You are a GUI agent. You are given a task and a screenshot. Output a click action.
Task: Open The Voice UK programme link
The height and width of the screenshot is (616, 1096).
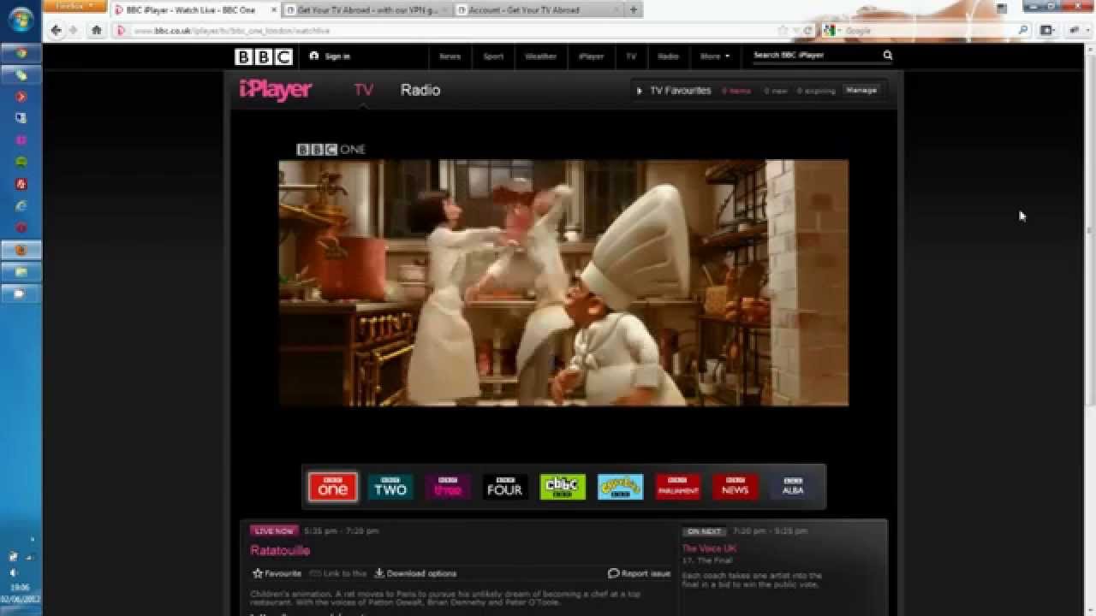709,548
